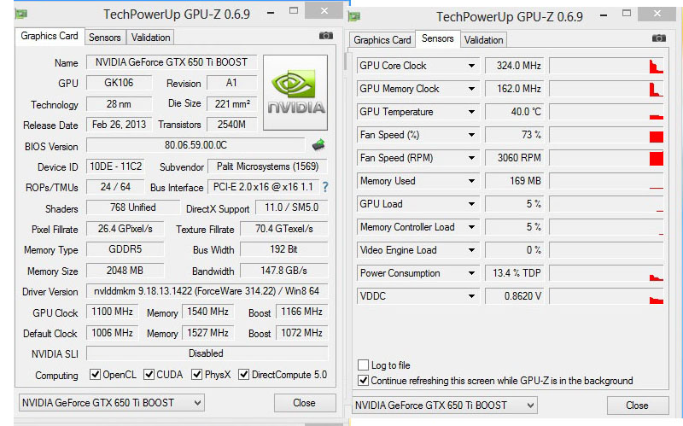The width and height of the screenshot is (683, 426).
Task: Open Validation tab in right window
Action: tap(483, 40)
